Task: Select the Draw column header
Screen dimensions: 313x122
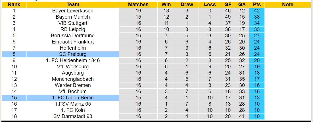Action: (x=187, y=5)
